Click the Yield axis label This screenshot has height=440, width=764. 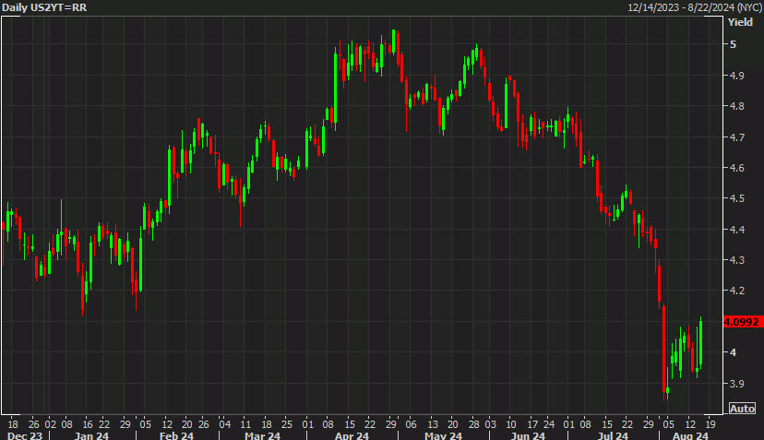[x=740, y=22]
